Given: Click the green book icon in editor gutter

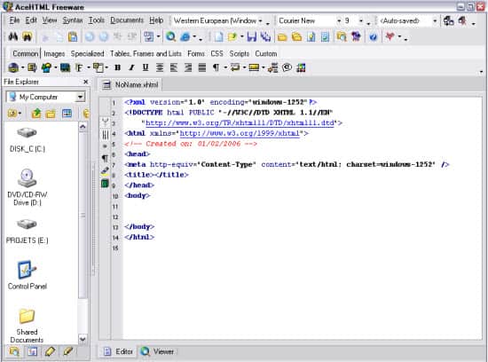Looking at the screenshot, I should [105, 184].
